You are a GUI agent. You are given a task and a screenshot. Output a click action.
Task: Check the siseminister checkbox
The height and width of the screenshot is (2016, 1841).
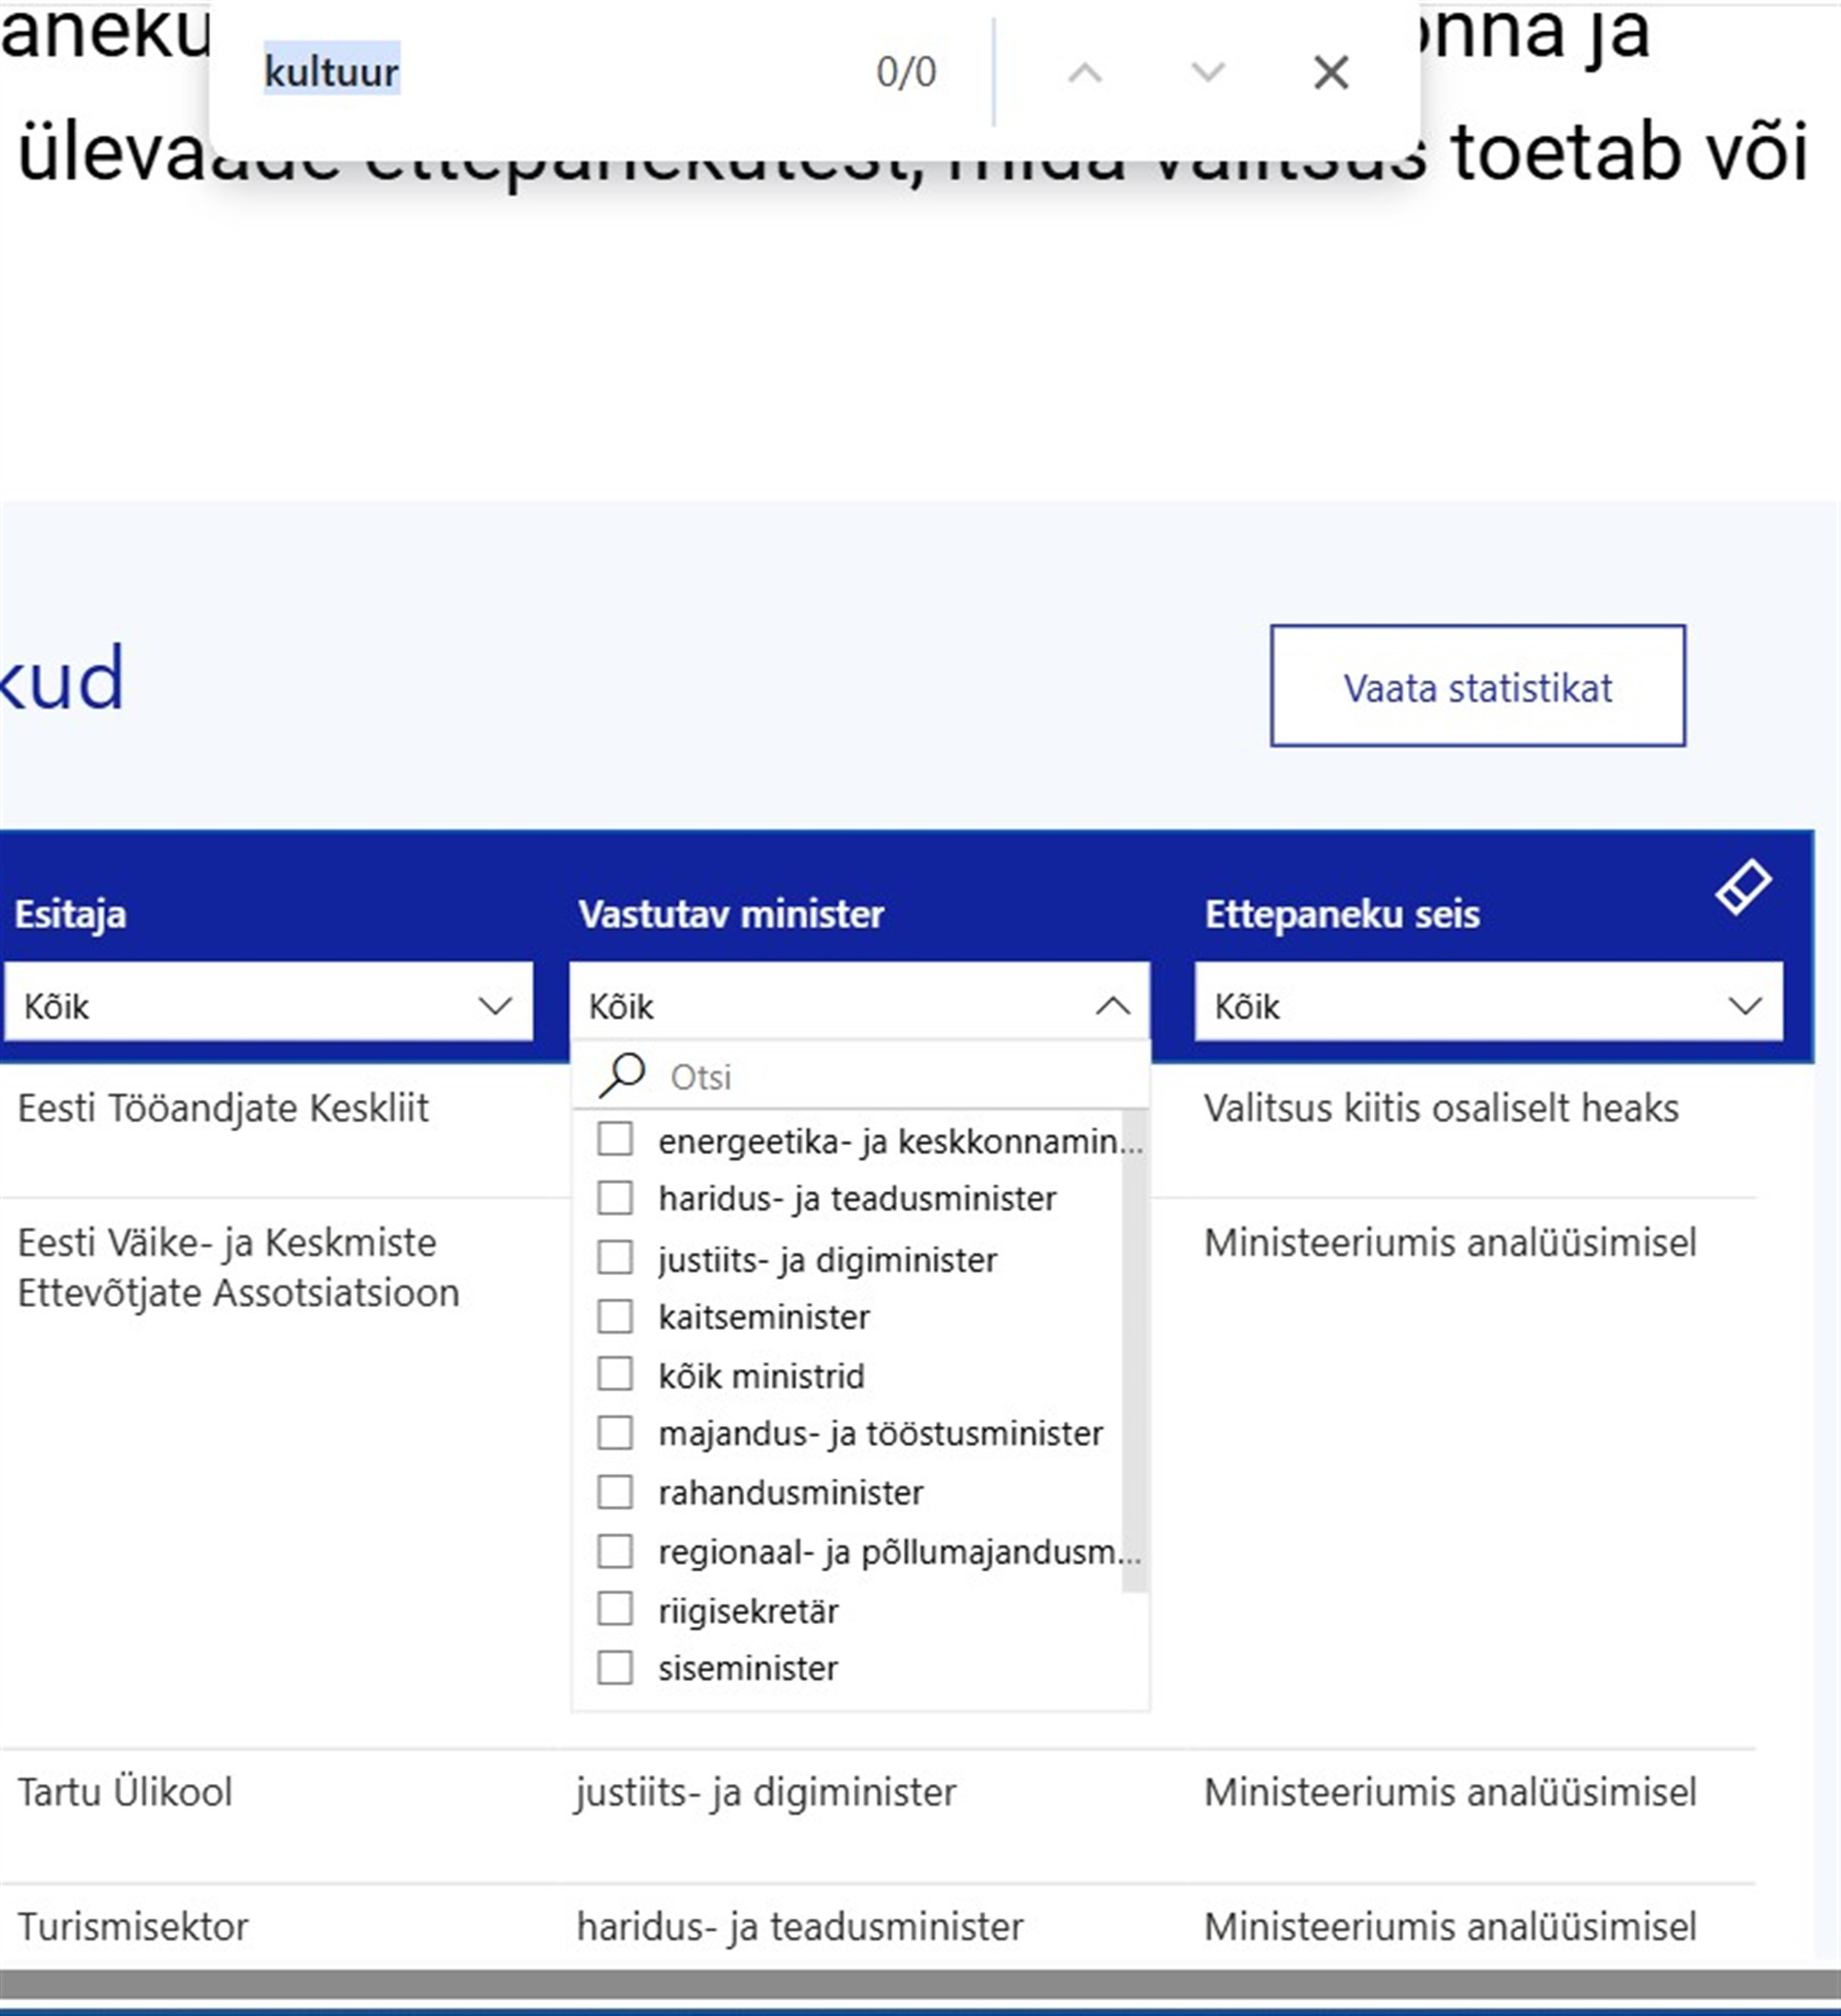616,1668
